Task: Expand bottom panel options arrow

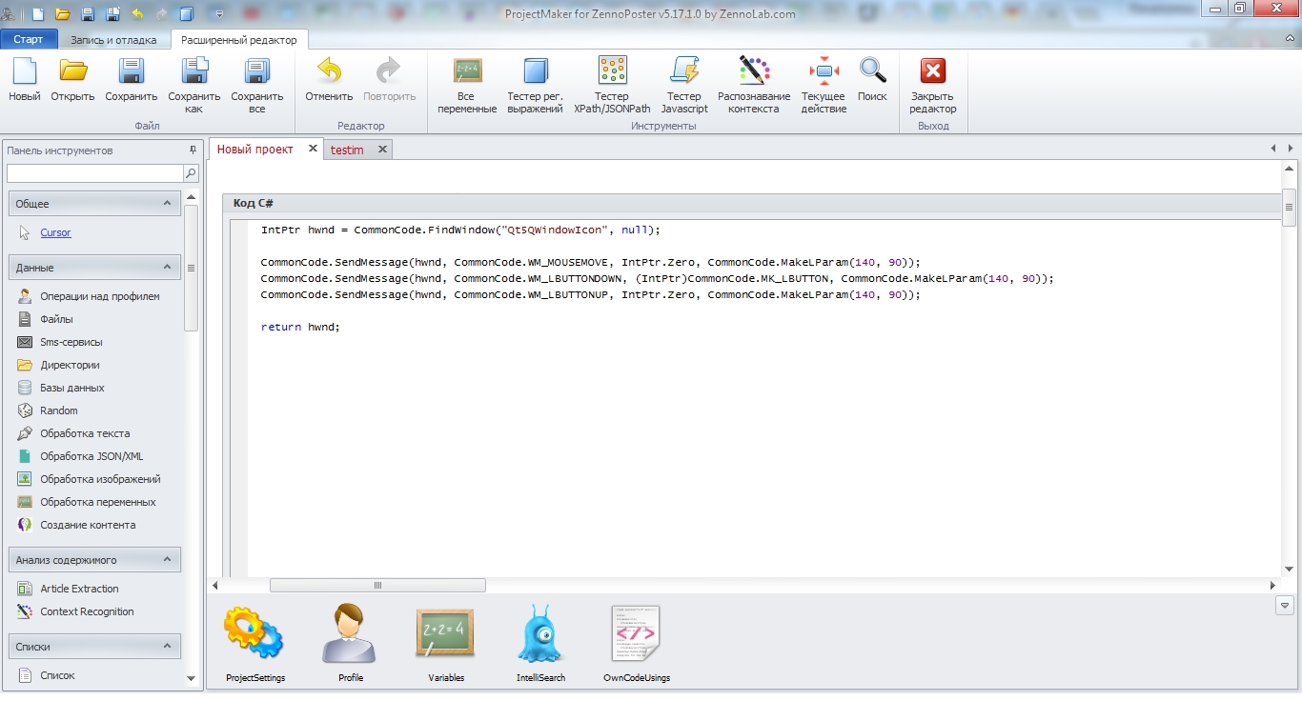Action: click(x=1285, y=605)
